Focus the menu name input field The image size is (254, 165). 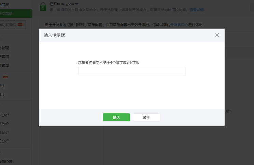click(131, 71)
